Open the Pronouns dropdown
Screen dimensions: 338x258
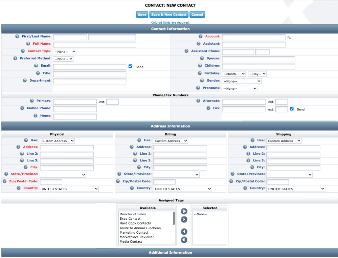coord(240,88)
